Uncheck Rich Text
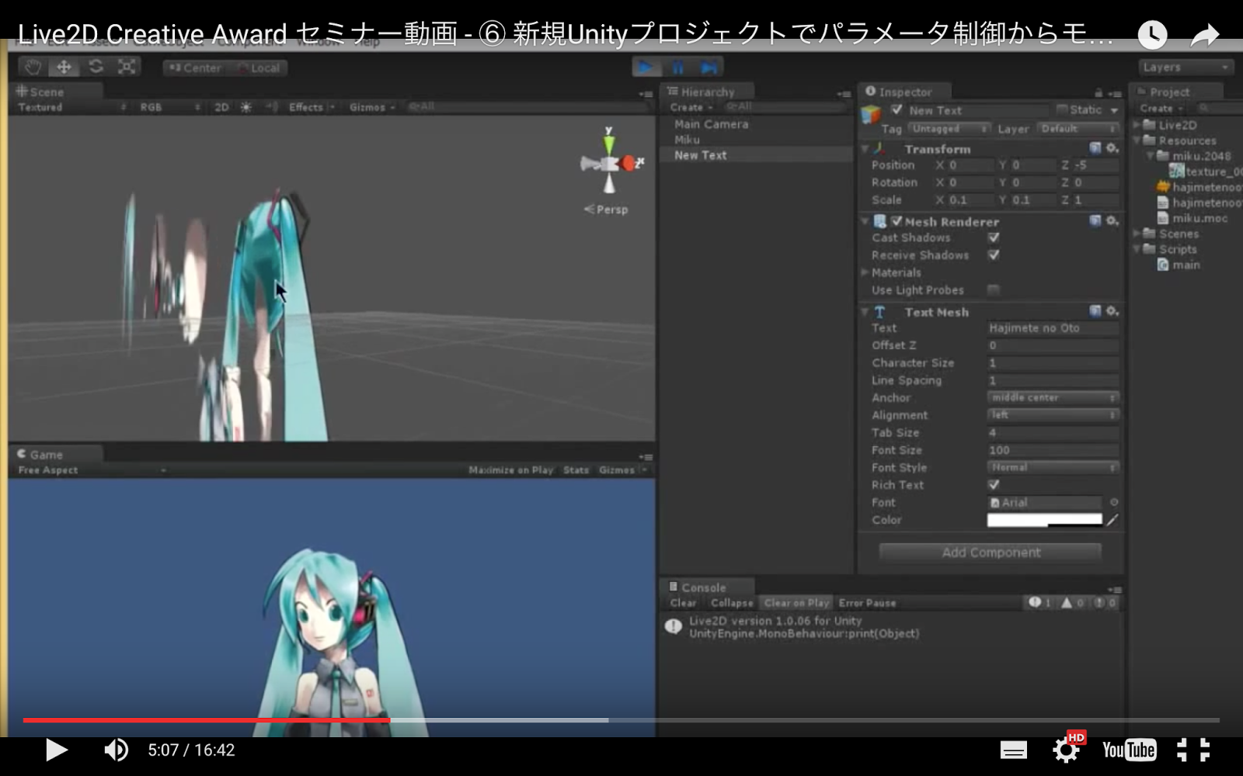The image size is (1243, 776). click(994, 485)
